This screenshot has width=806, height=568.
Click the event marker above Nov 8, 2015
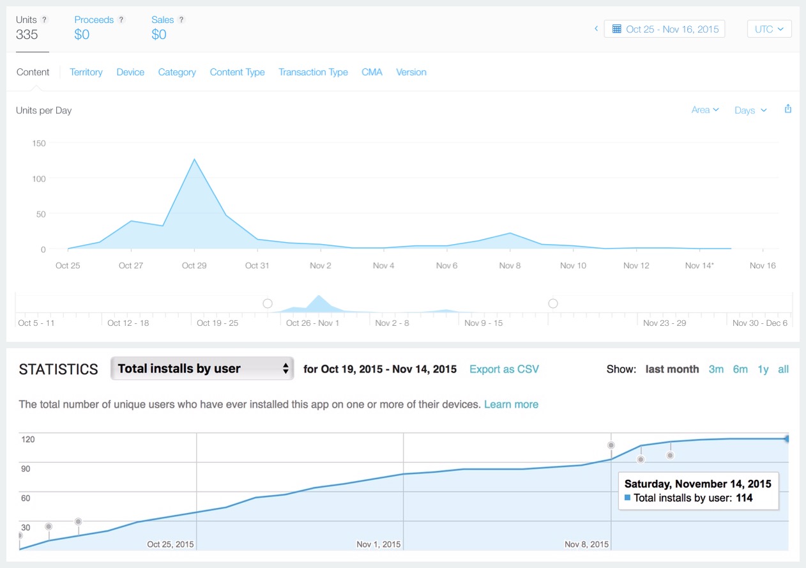tap(611, 445)
